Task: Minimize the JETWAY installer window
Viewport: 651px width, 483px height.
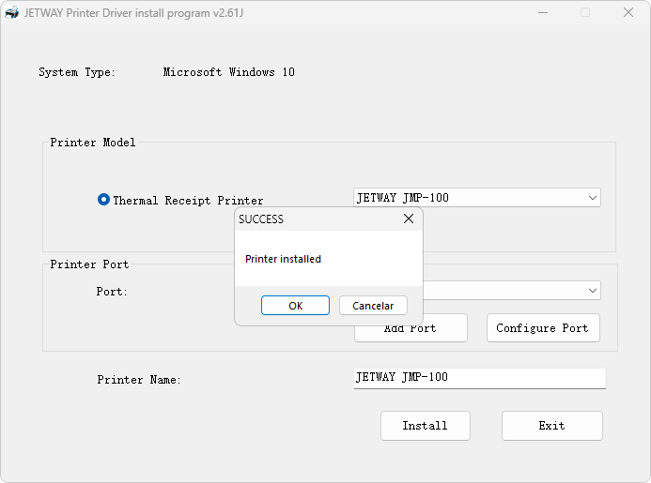Action: (543, 13)
